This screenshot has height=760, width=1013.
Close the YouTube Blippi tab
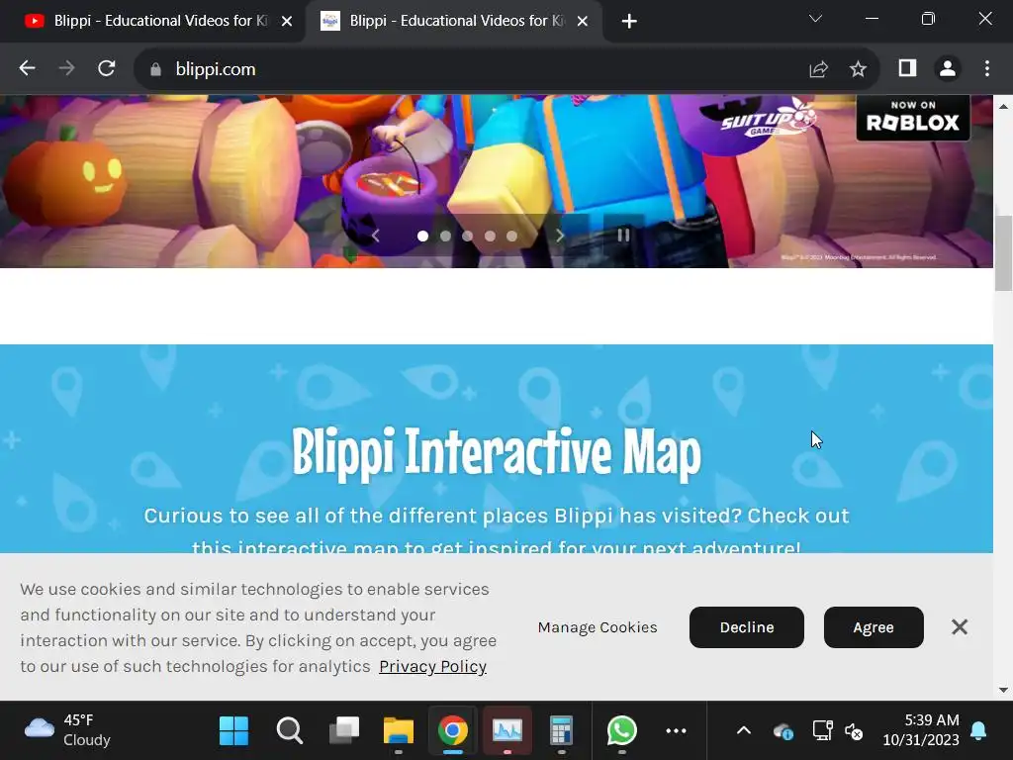tap(287, 22)
